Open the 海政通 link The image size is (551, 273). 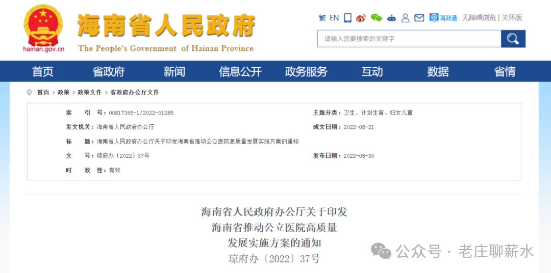443,18
